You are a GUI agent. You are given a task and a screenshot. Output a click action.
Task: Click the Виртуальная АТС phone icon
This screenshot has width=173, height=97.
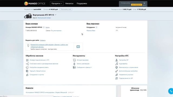point(28,16)
